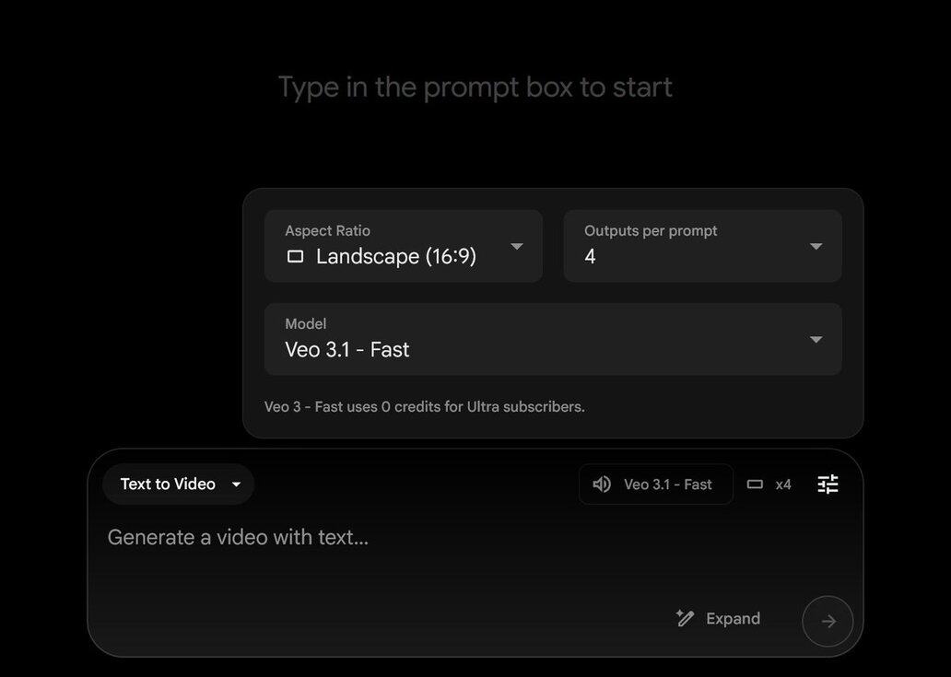The width and height of the screenshot is (951, 677).
Task: Click the Veo 3 credits note text
Action: 424,407
